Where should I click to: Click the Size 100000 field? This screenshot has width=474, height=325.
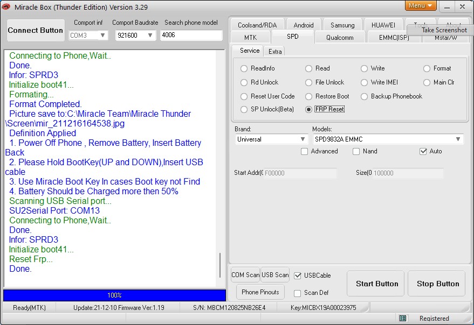pos(408,173)
